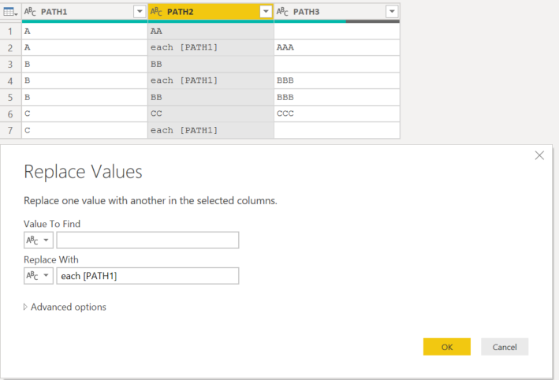Viewport: 559px width, 380px height.
Task: Expand Advanced options
Action: (65, 307)
